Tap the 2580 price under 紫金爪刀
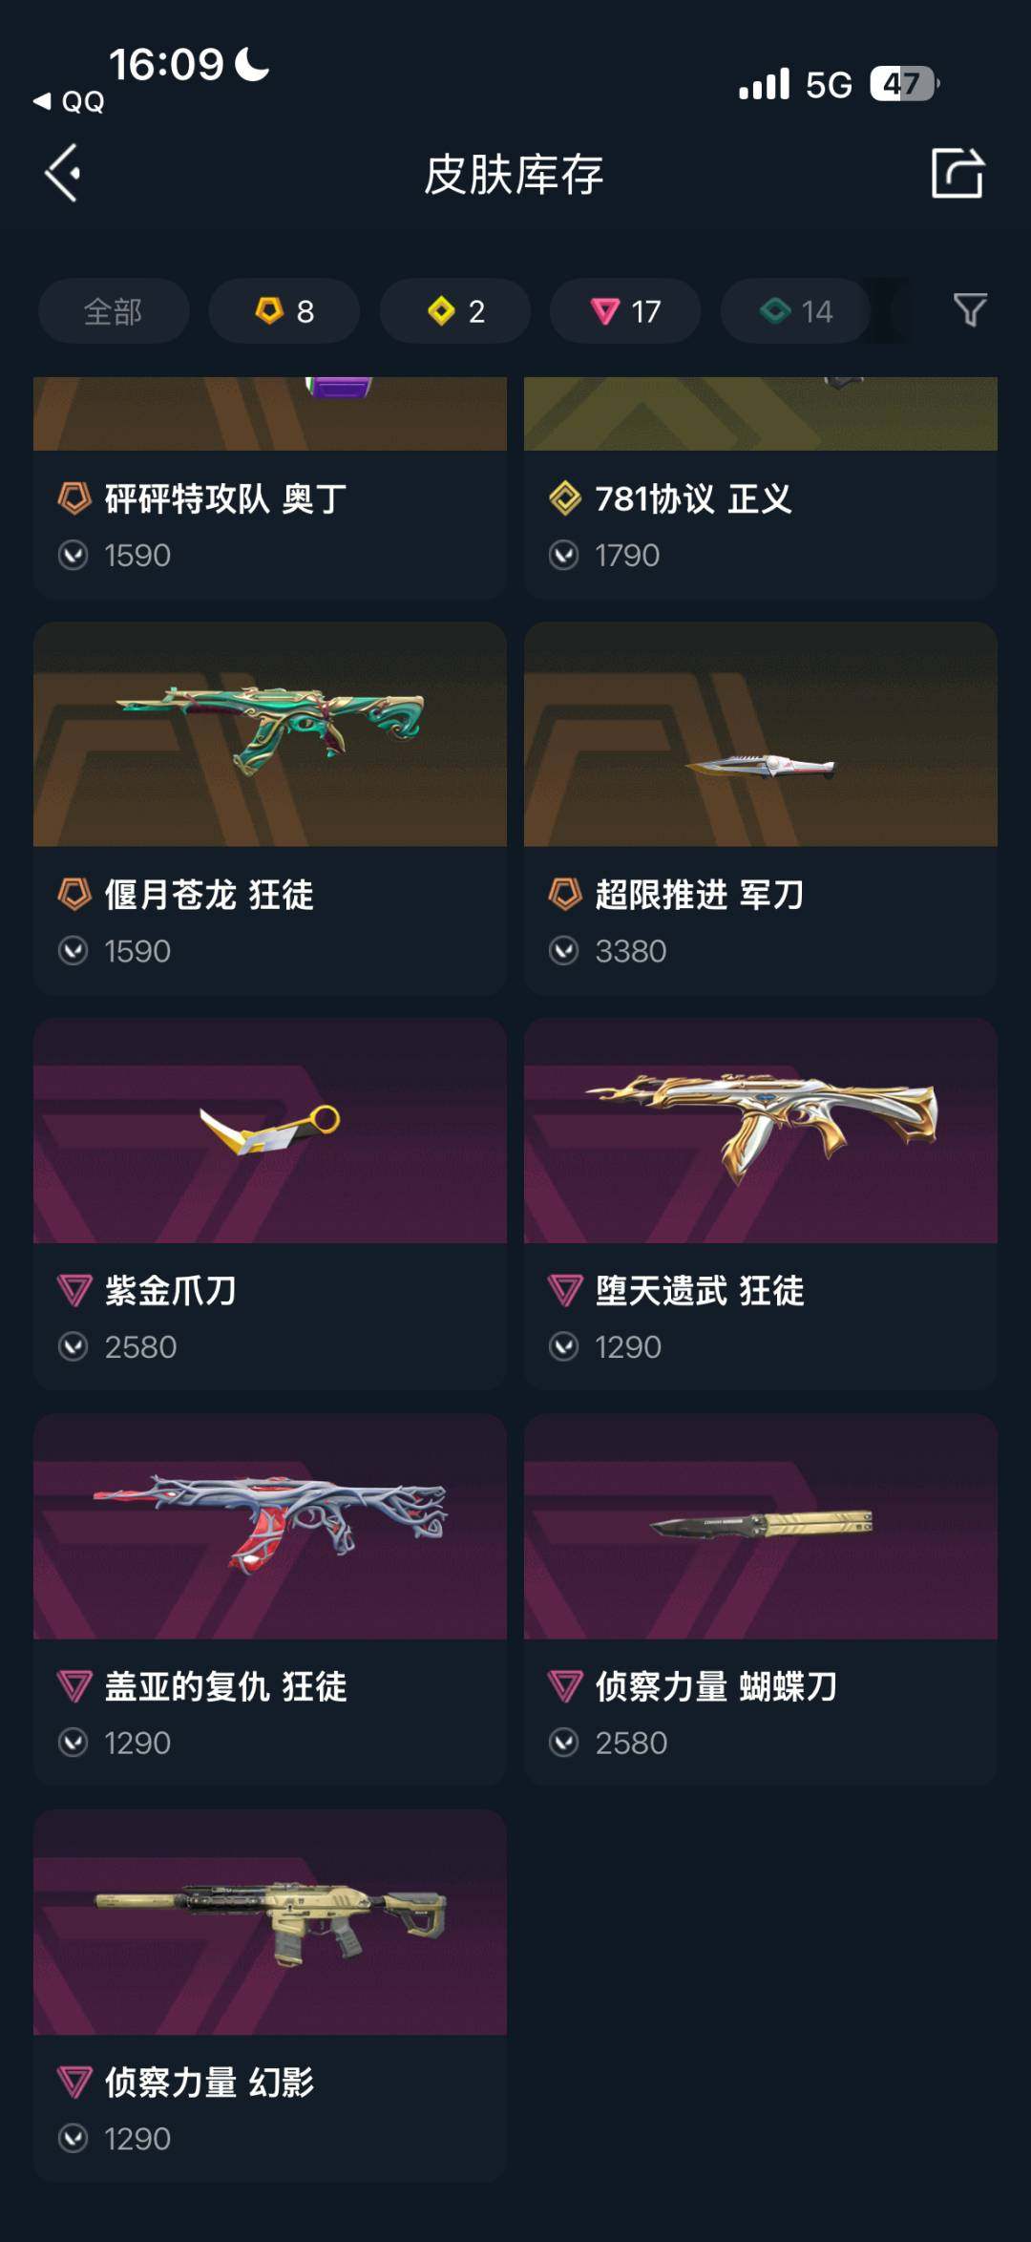The image size is (1031, 2242). (140, 1347)
